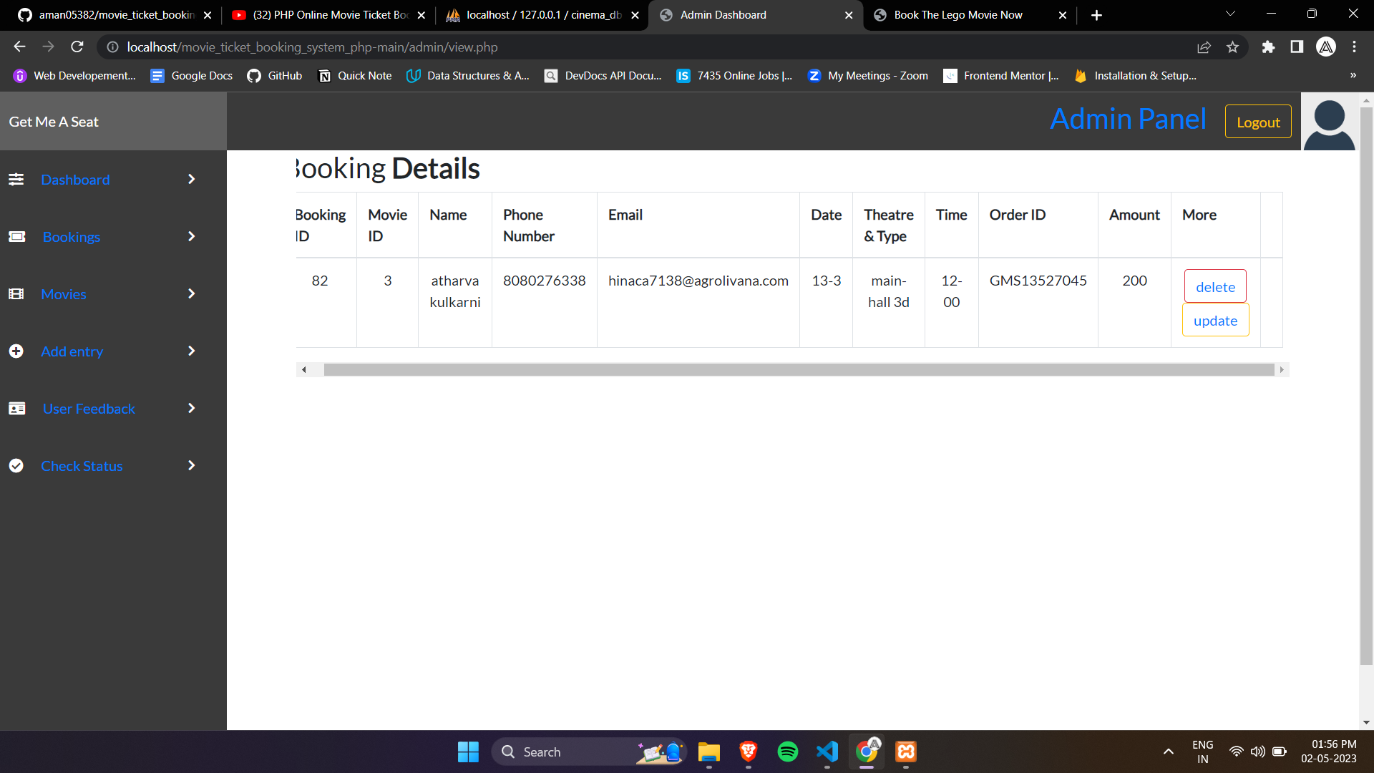Switch to the Book The Lego Movie tab
This screenshot has width=1374, height=773.
point(959,14)
